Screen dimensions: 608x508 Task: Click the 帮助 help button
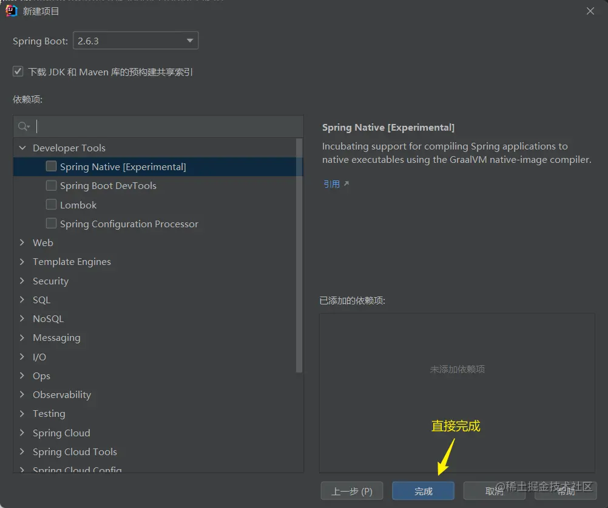pos(566,492)
